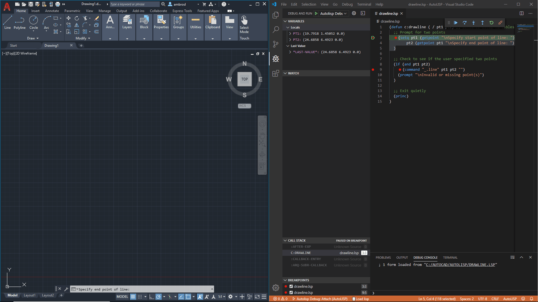Open VS Code Extensions view icon

tap(276, 73)
